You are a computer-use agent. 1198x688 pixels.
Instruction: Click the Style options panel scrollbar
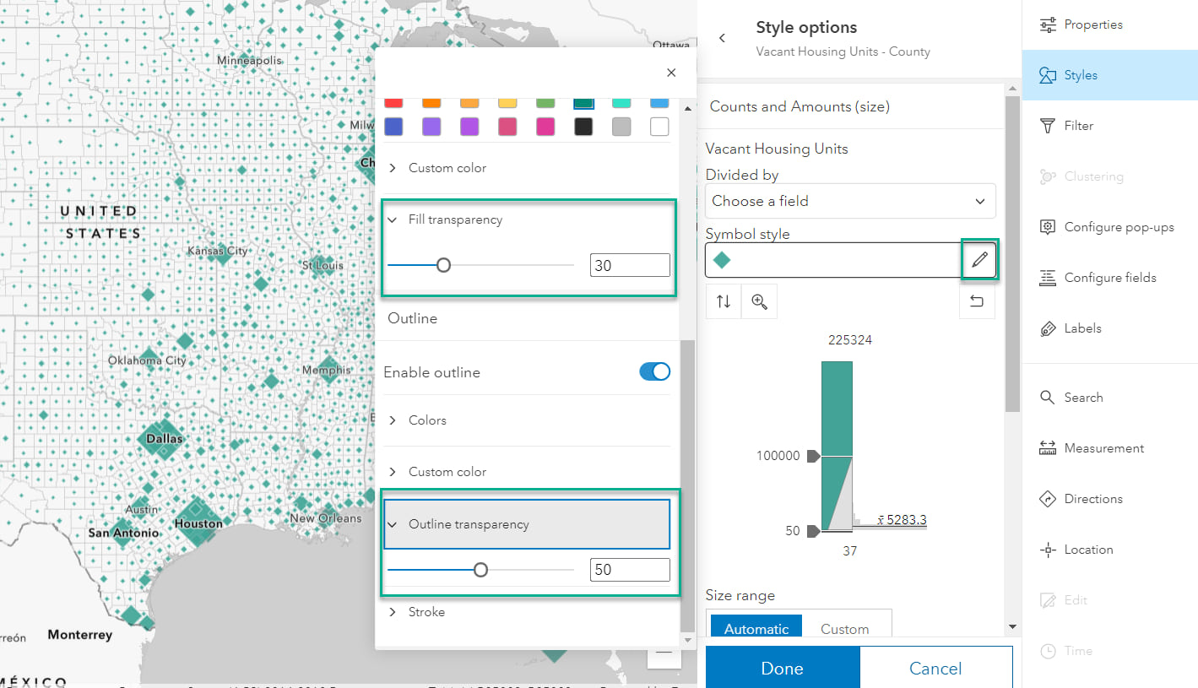(x=1012, y=253)
